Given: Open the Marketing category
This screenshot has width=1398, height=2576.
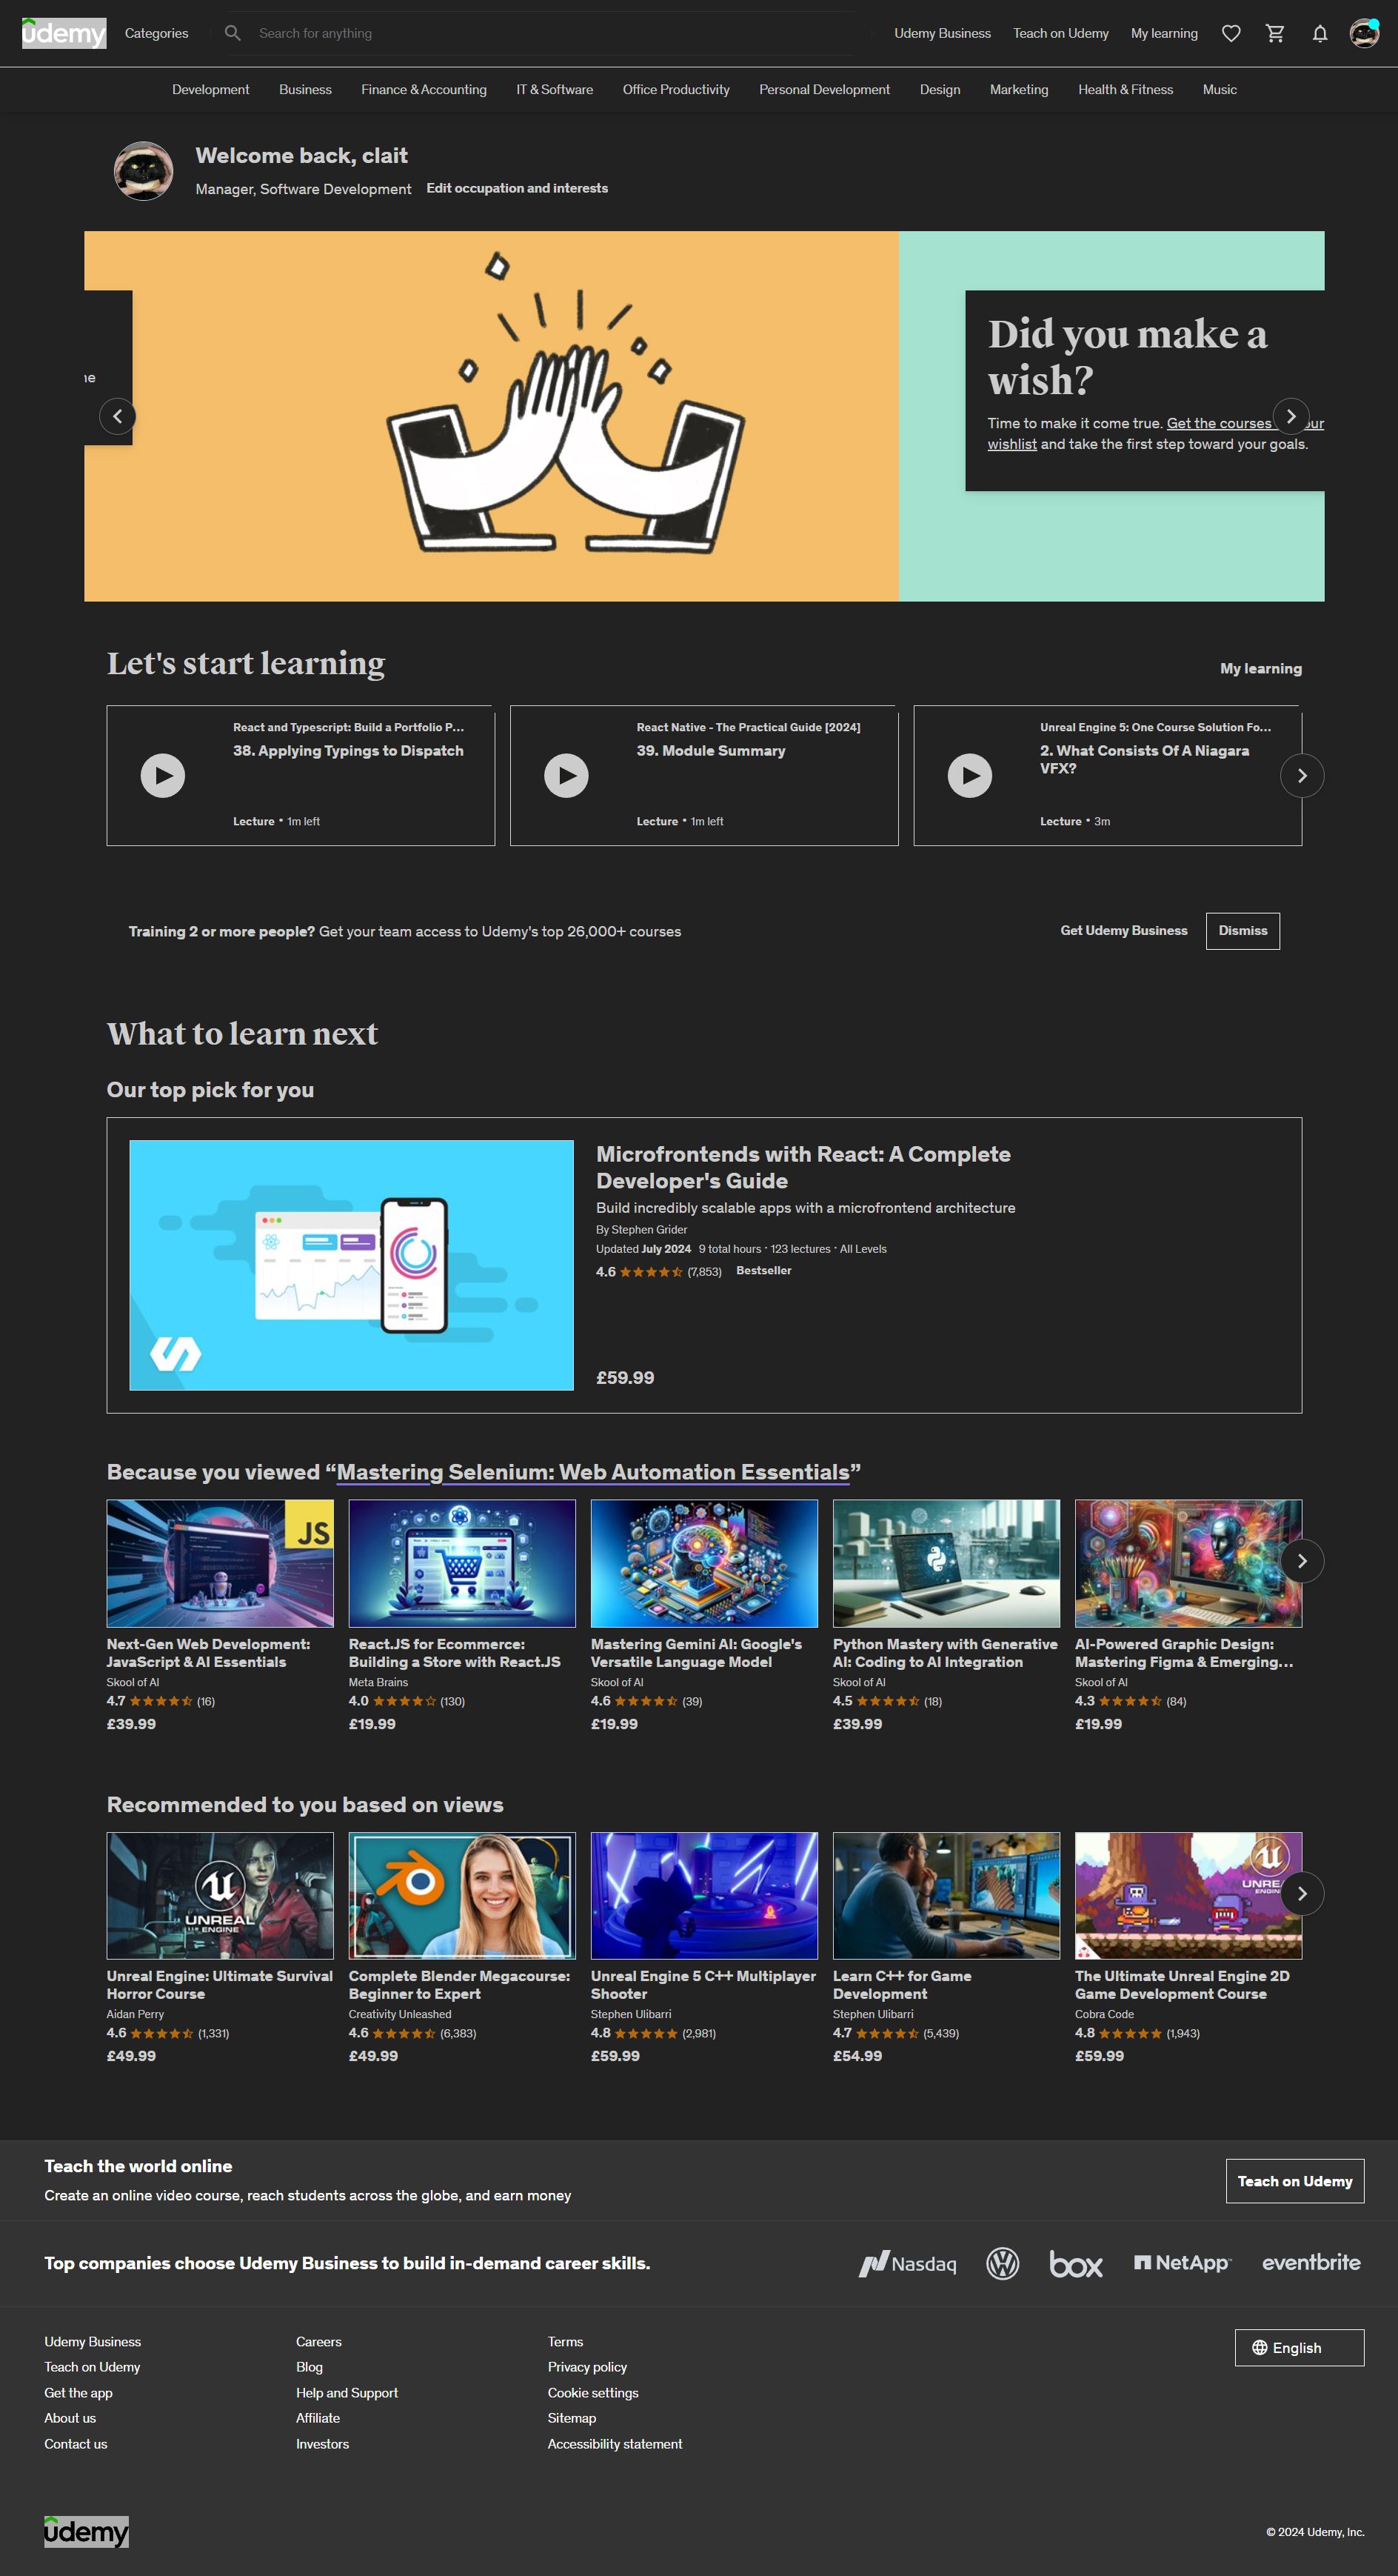Looking at the screenshot, I should (1020, 89).
